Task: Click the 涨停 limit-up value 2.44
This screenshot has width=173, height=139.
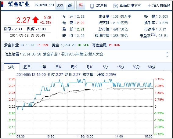Action: coord(18,29)
